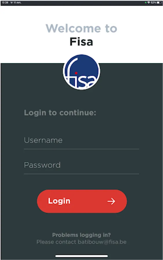Tap the red dot inside the Fisa logo
This screenshot has width=163, height=260.
pyautogui.click(x=76, y=73)
